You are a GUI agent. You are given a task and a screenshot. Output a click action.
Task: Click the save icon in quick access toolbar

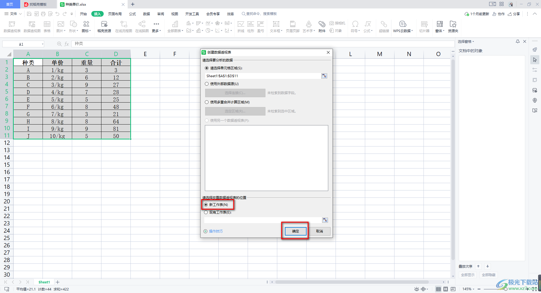[29, 14]
